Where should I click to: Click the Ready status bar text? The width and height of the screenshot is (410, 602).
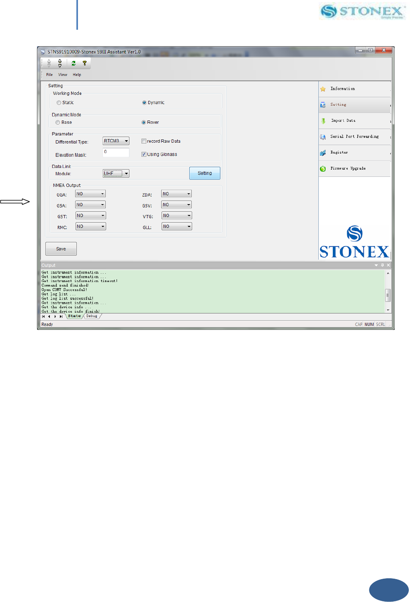47,324
